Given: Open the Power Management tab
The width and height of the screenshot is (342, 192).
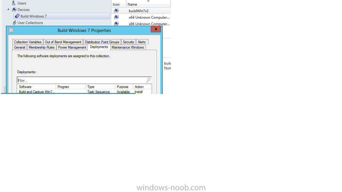Looking at the screenshot, I should (72, 47).
